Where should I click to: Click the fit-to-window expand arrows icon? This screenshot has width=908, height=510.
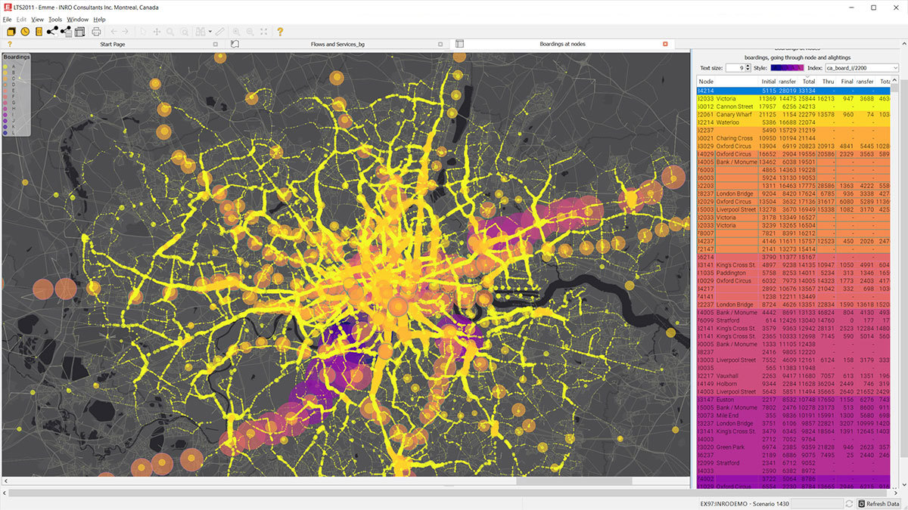point(263,32)
